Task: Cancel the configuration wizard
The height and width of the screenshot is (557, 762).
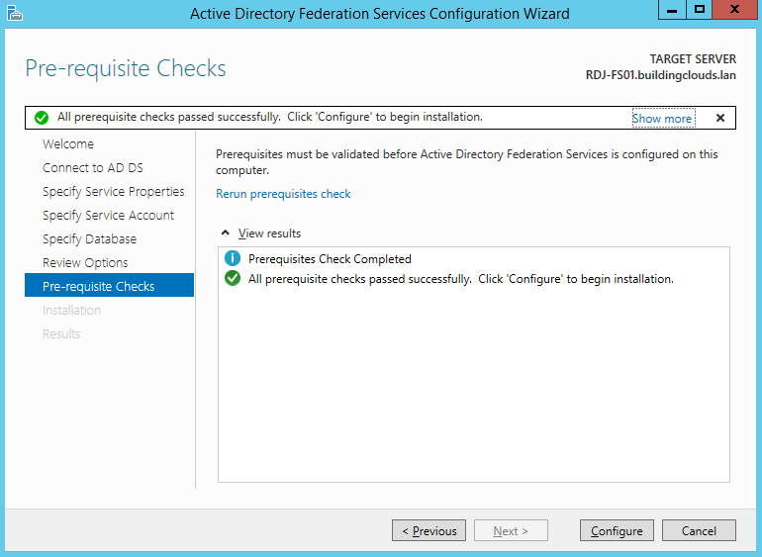Action: click(699, 531)
